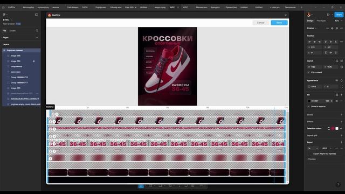Click fill color swatch black
Screen dimensions: 345x194
(309, 101)
